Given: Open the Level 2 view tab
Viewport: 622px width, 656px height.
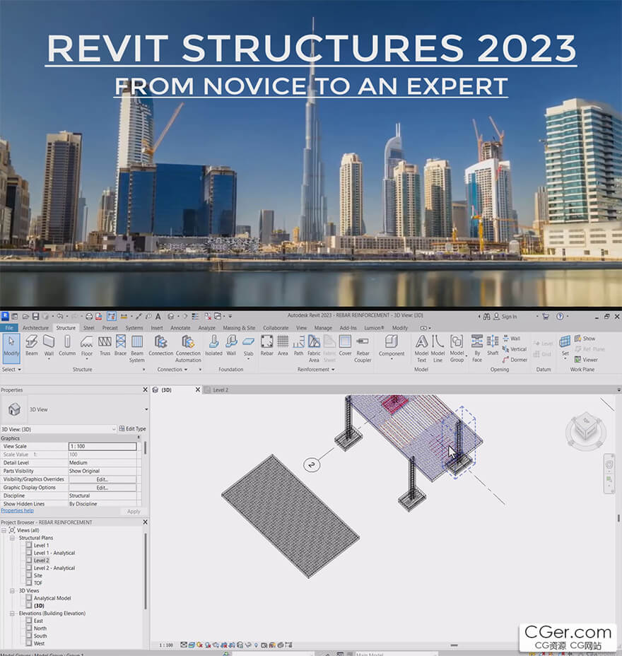Looking at the screenshot, I should [219, 390].
